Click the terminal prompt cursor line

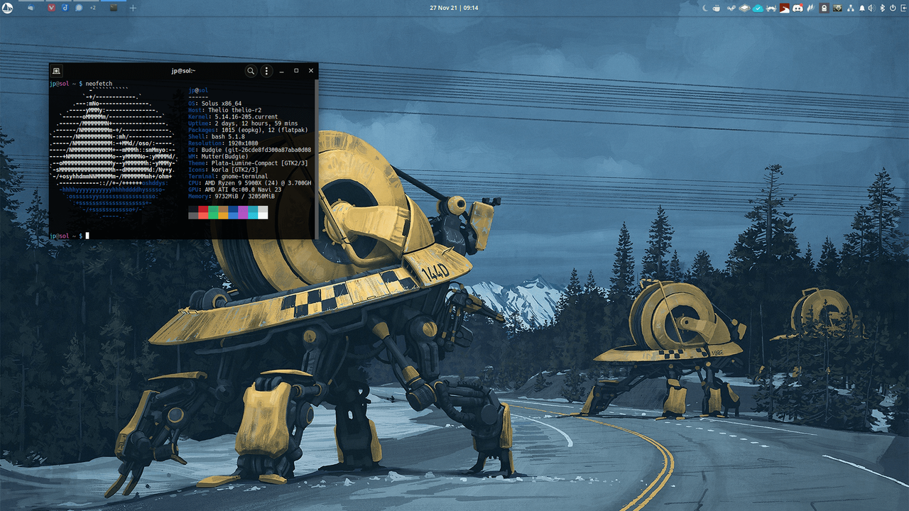70,236
